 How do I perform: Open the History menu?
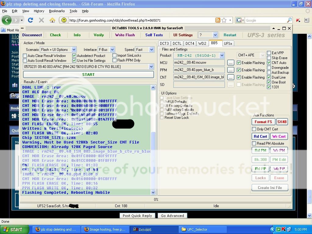coord(39,11)
